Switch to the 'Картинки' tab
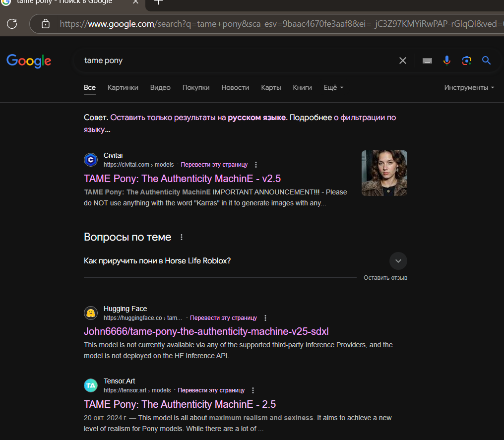The image size is (504, 440). pos(123,87)
